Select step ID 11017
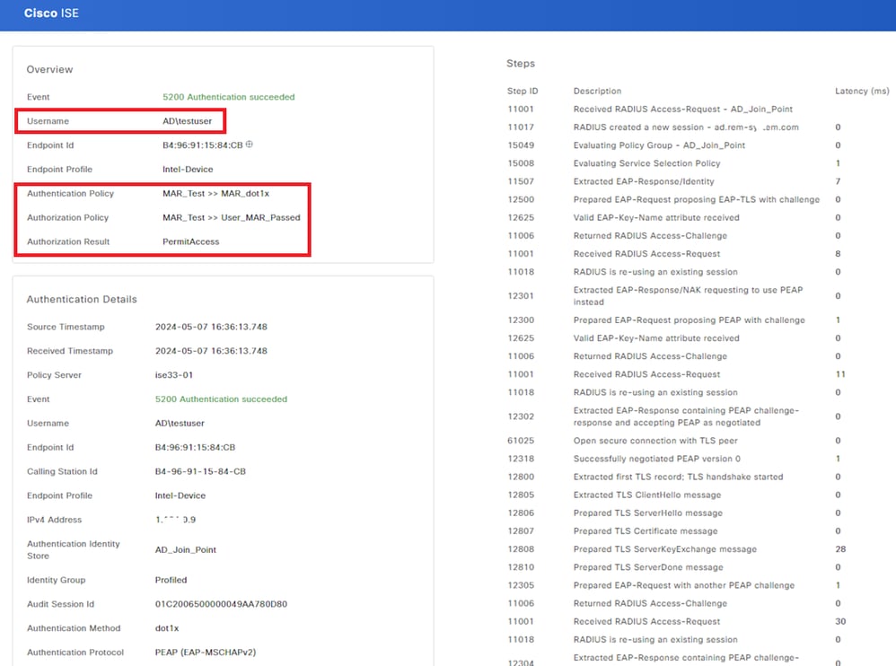The image size is (896, 666). pyautogui.click(x=521, y=127)
